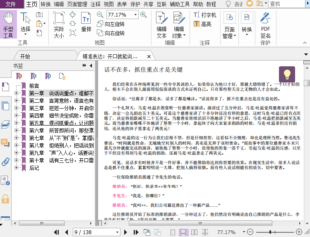Click the Reflow (重排) icon
Screen dimensions: 310x237
point(86,22)
